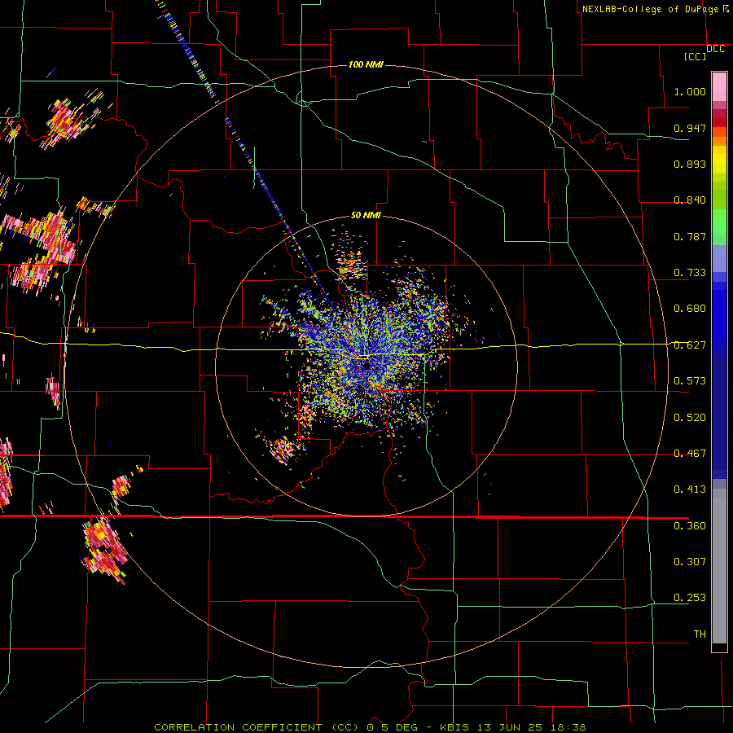Screen dimensions: 733x733
Task: Click the 1.000 legend value
Action: (690, 91)
